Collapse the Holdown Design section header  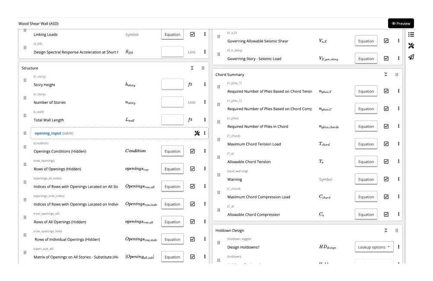(x=386, y=230)
